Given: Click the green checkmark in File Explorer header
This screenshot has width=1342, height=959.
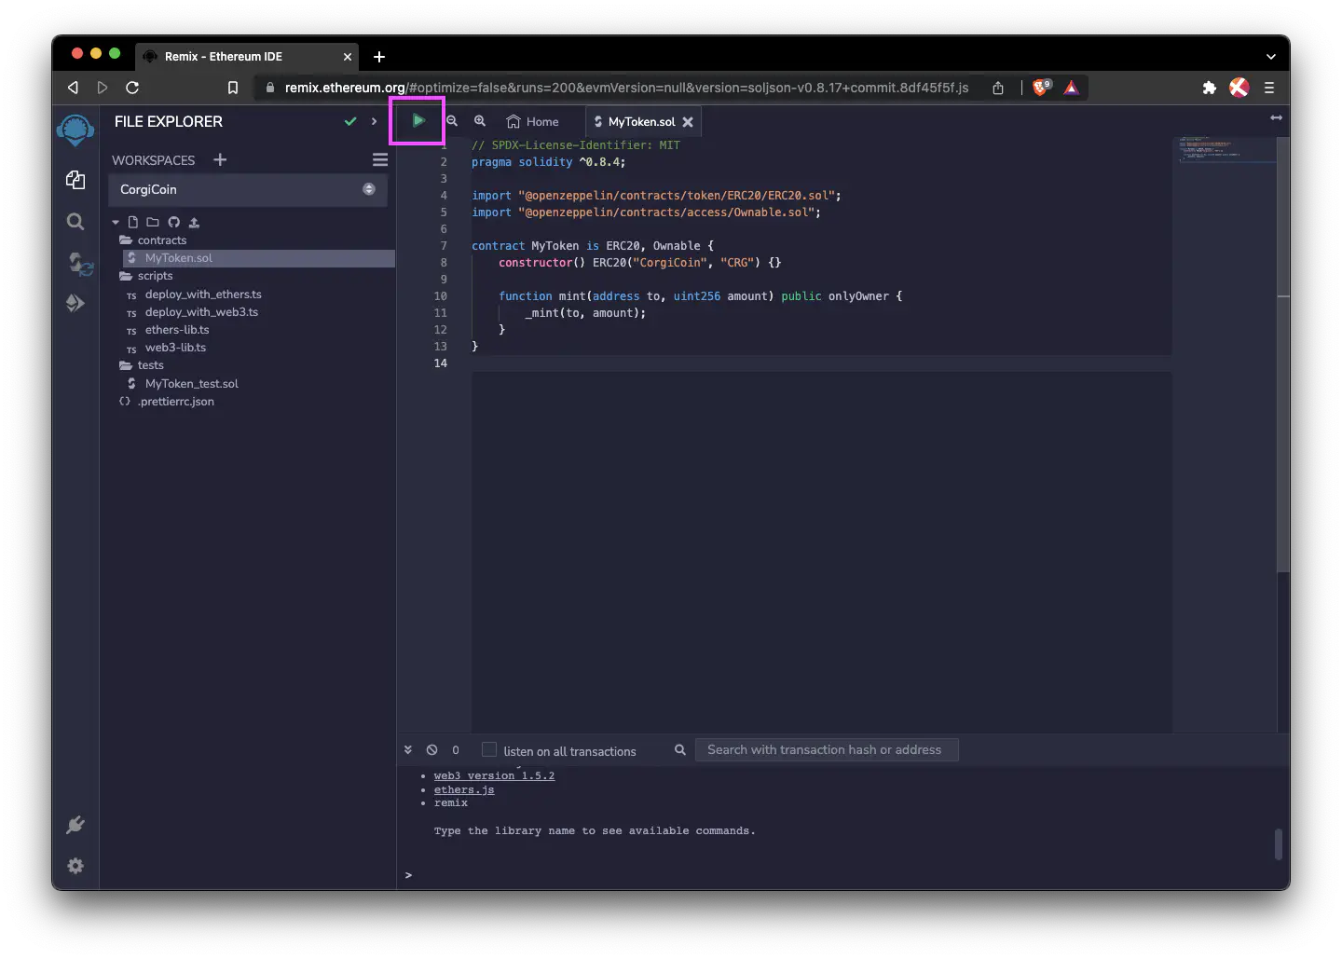Looking at the screenshot, I should pos(350,121).
